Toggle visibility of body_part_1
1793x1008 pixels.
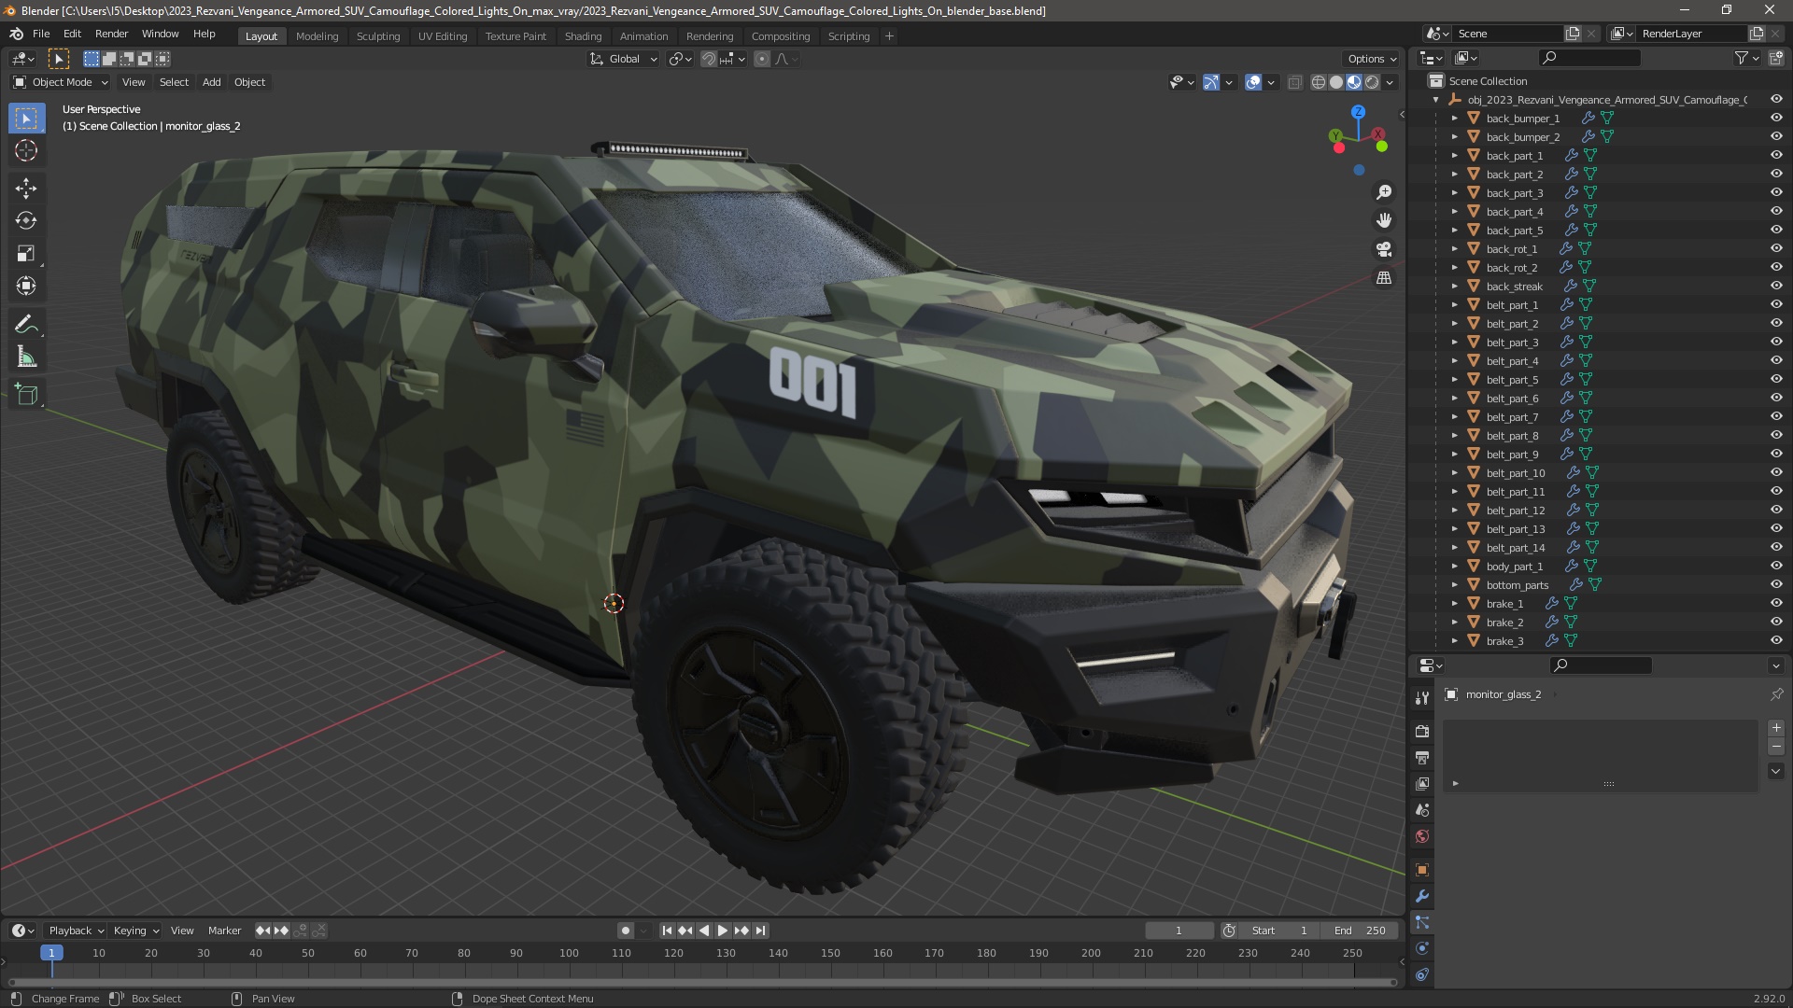1776,566
